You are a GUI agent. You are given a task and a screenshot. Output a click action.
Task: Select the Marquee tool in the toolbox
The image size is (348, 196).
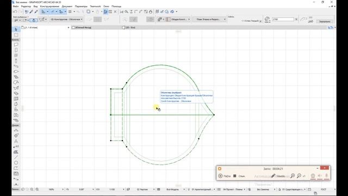[x=16, y=35]
